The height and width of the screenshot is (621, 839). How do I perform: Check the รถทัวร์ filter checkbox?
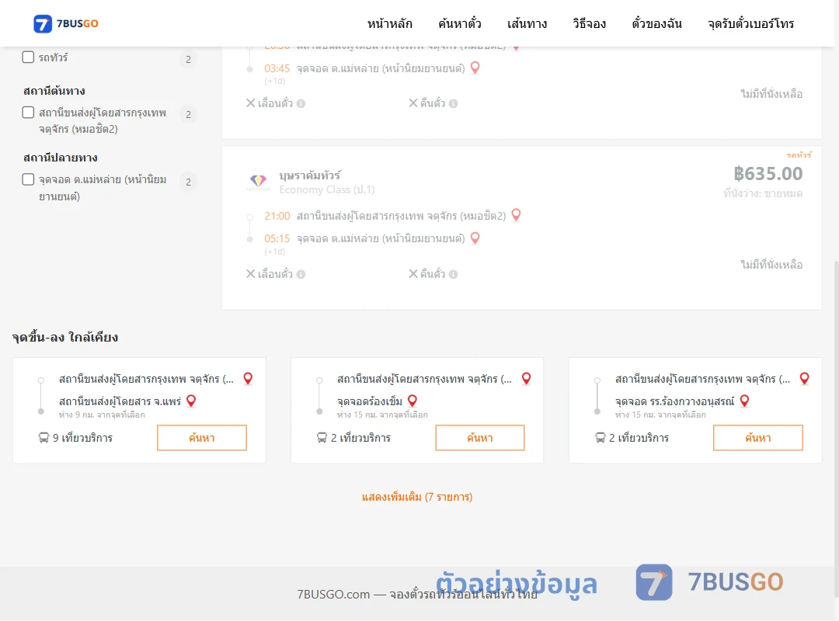[x=29, y=57]
